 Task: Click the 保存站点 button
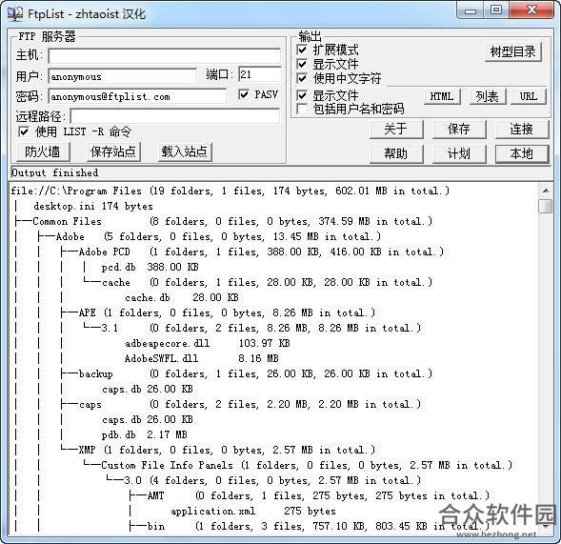tap(113, 151)
